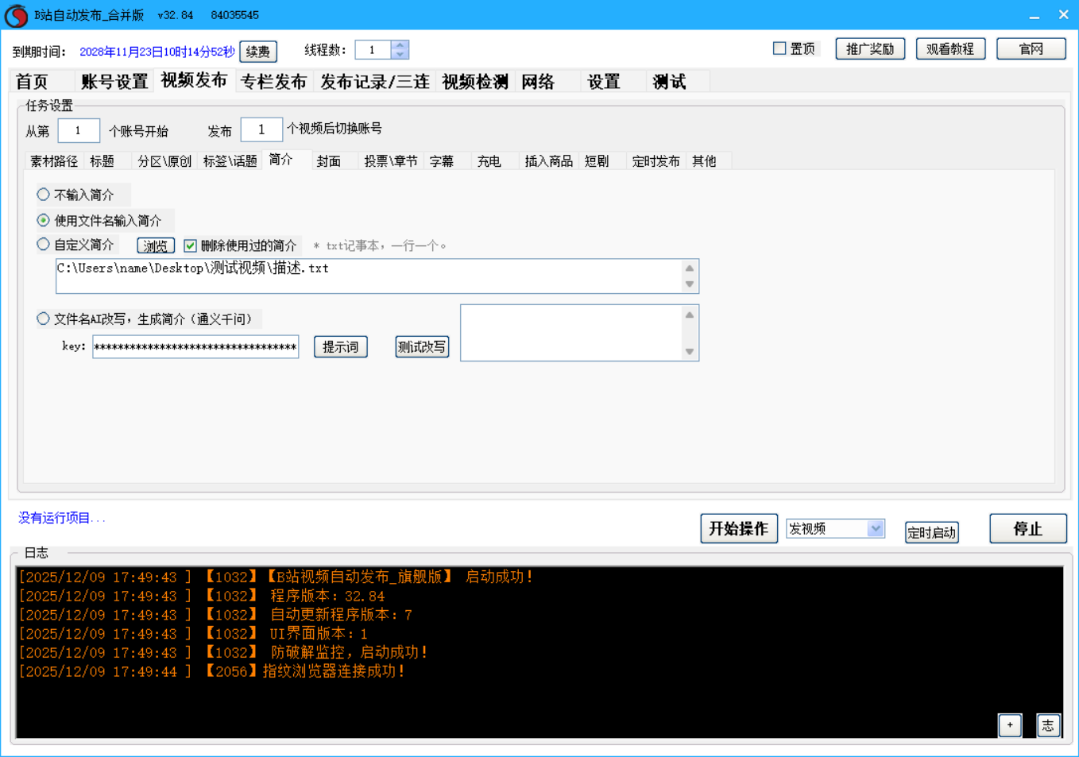Viewport: 1079px width, 757px height.
Task: Switch to the 账号设置 main tab
Action: [x=114, y=82]
